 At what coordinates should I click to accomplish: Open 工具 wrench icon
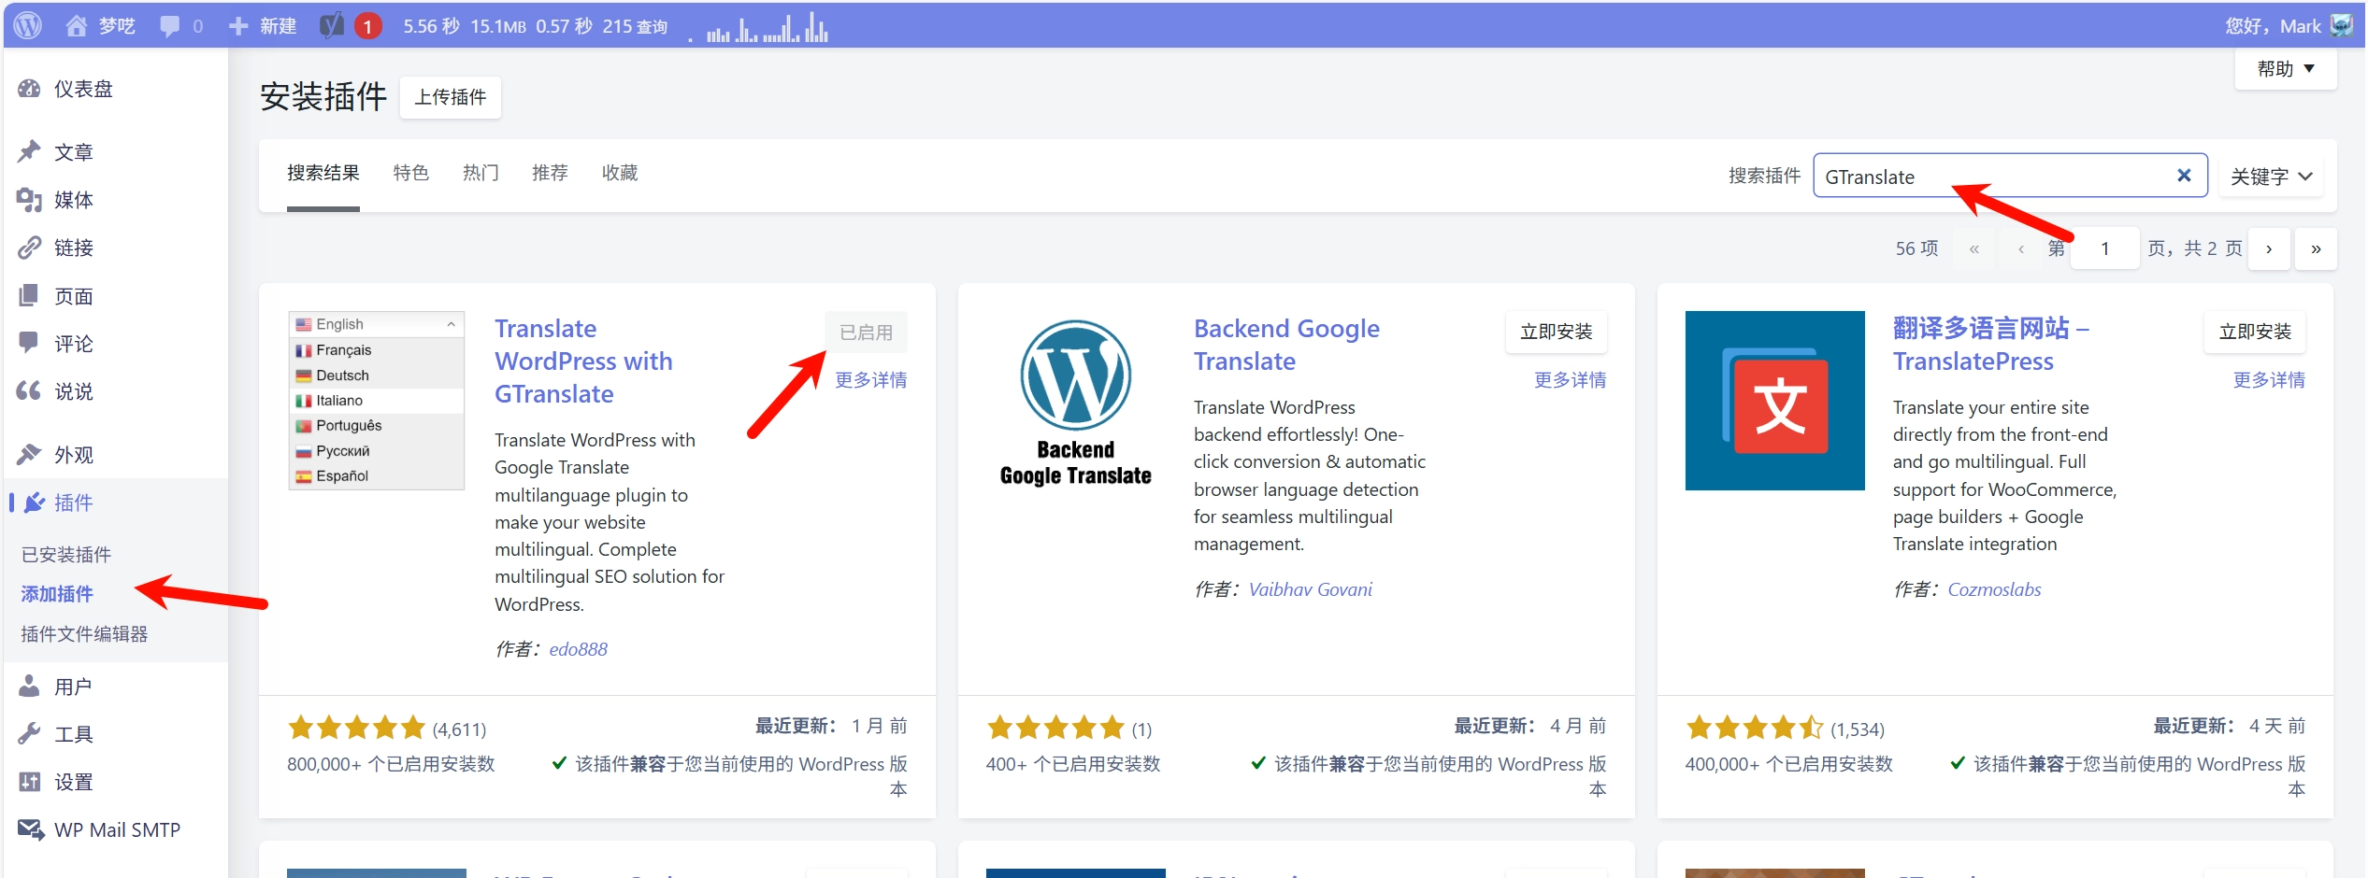pos(29,734)
